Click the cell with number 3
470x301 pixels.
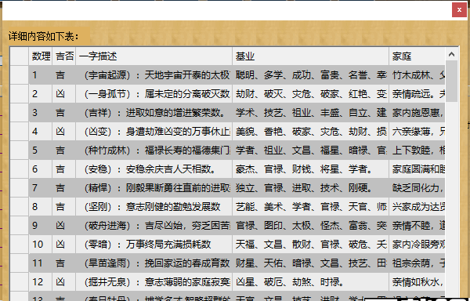(x=41, y=113)
